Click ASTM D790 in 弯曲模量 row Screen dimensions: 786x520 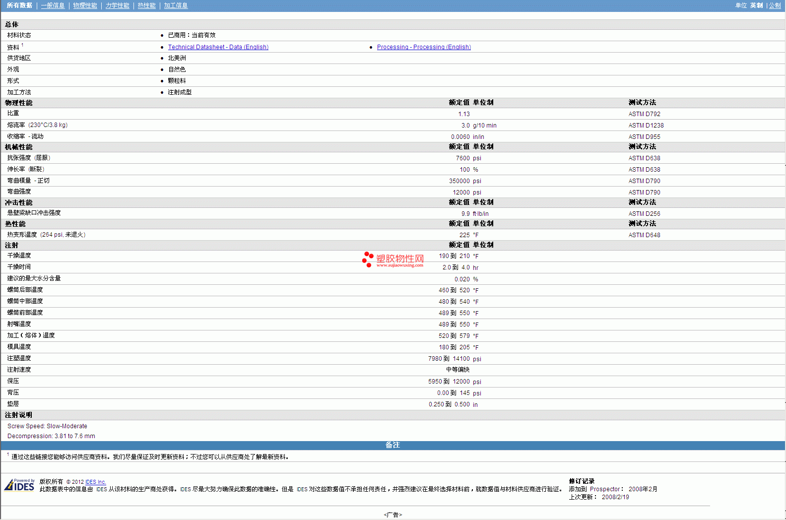click(644, 181)
